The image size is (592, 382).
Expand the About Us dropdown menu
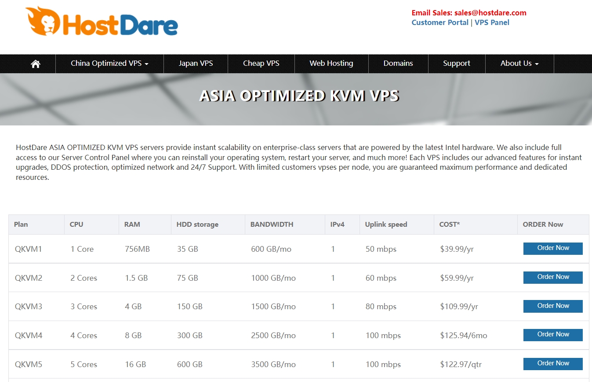point(519,64)
